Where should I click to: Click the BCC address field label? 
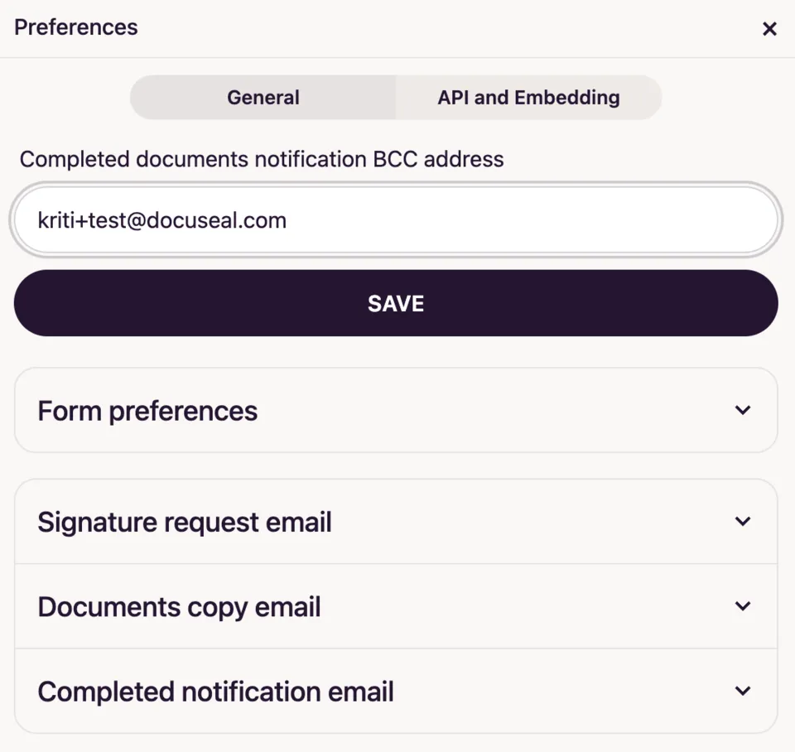click(262, 159)
